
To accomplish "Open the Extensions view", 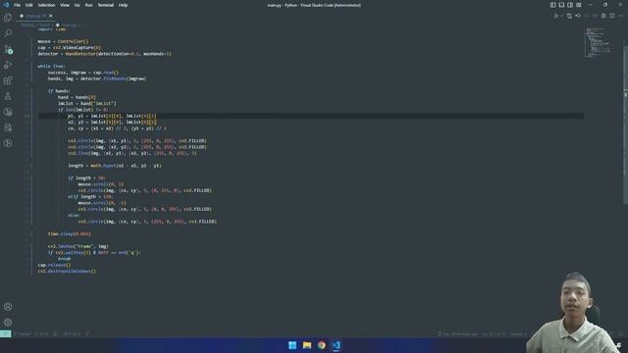I will tap(8, 80).
